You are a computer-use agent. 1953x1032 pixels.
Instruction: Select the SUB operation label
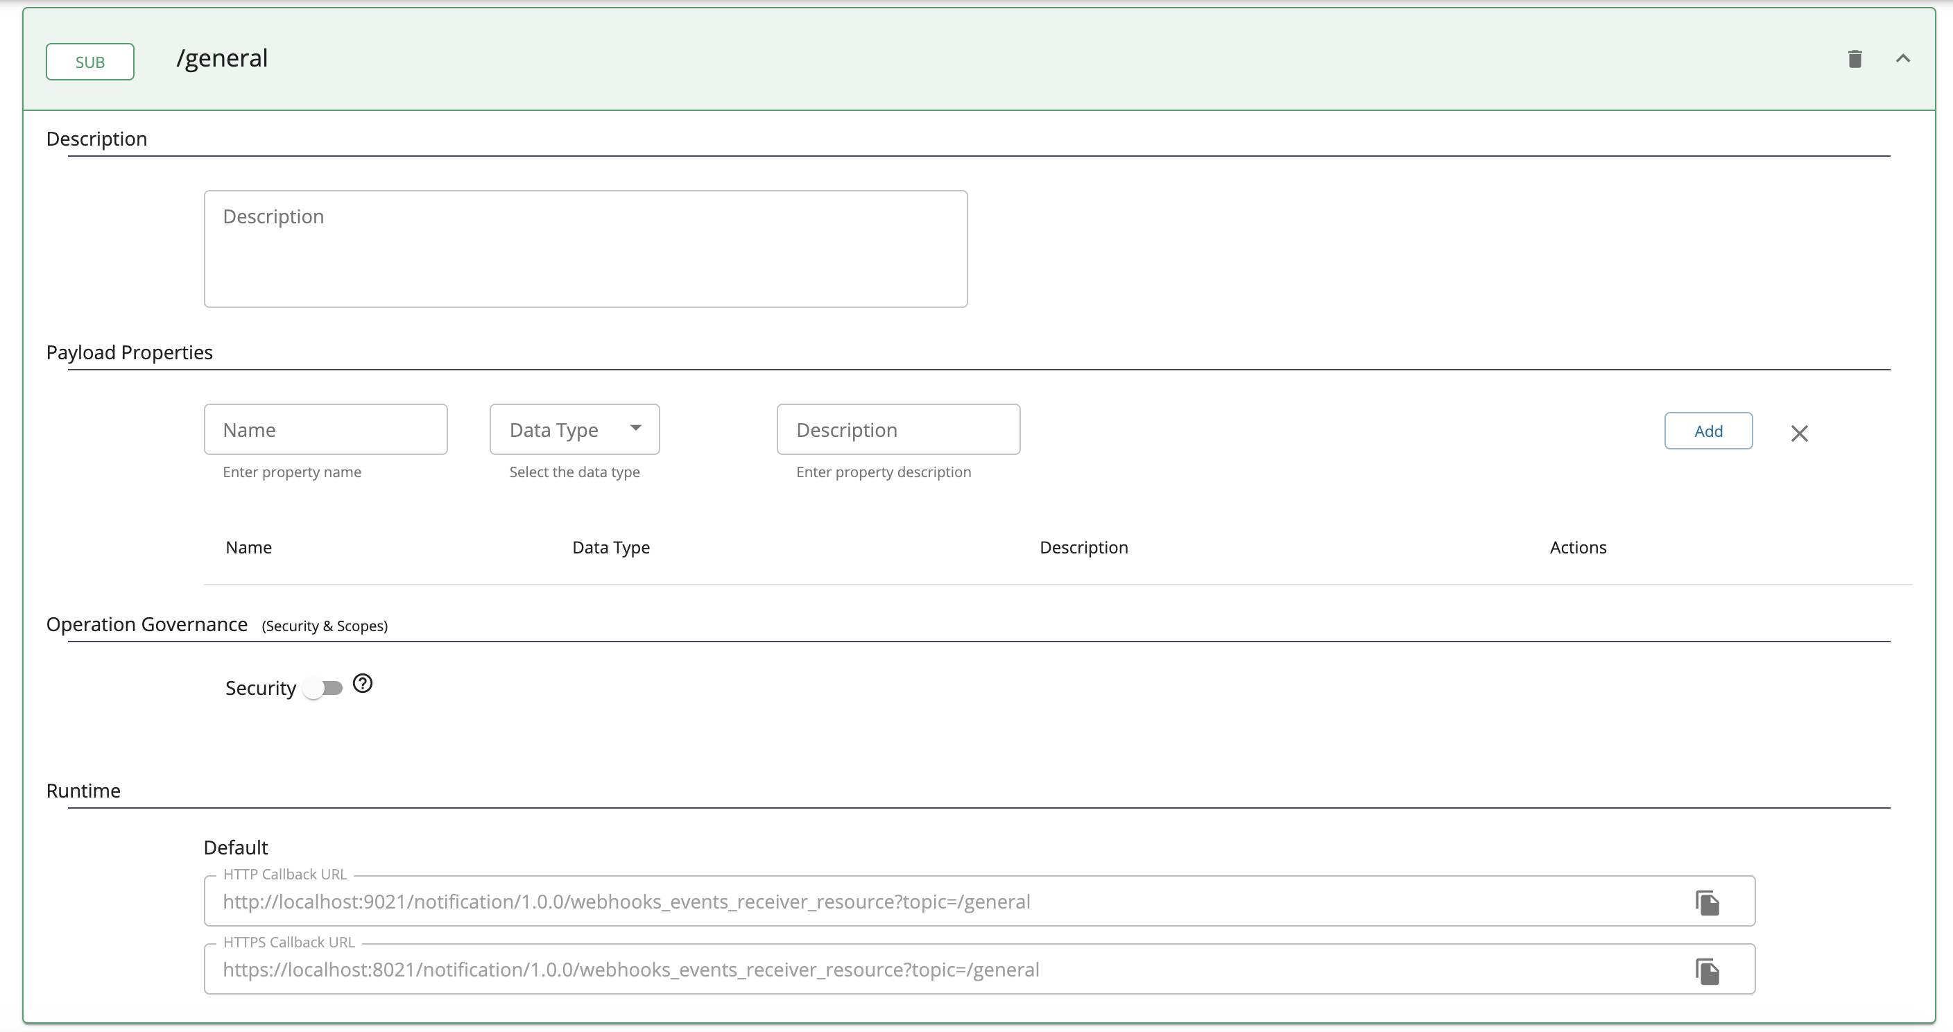(89, 62)
